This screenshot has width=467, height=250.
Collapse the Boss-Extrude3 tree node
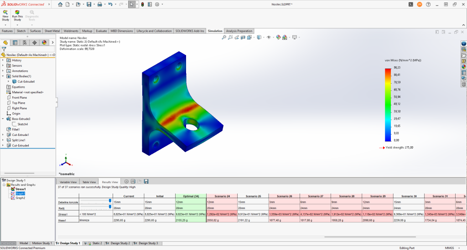coord(3,119)
